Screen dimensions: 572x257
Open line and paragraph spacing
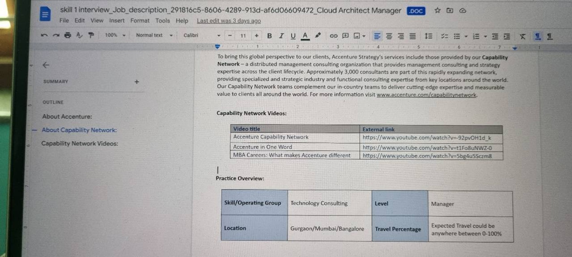[x=428, y=36]
